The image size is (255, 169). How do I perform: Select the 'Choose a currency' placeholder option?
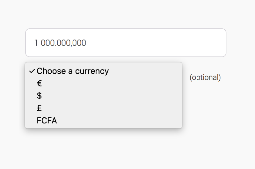(73, 71)
